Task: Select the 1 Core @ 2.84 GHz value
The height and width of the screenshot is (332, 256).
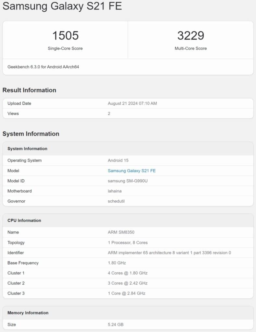Action: [x=127, y=293]
